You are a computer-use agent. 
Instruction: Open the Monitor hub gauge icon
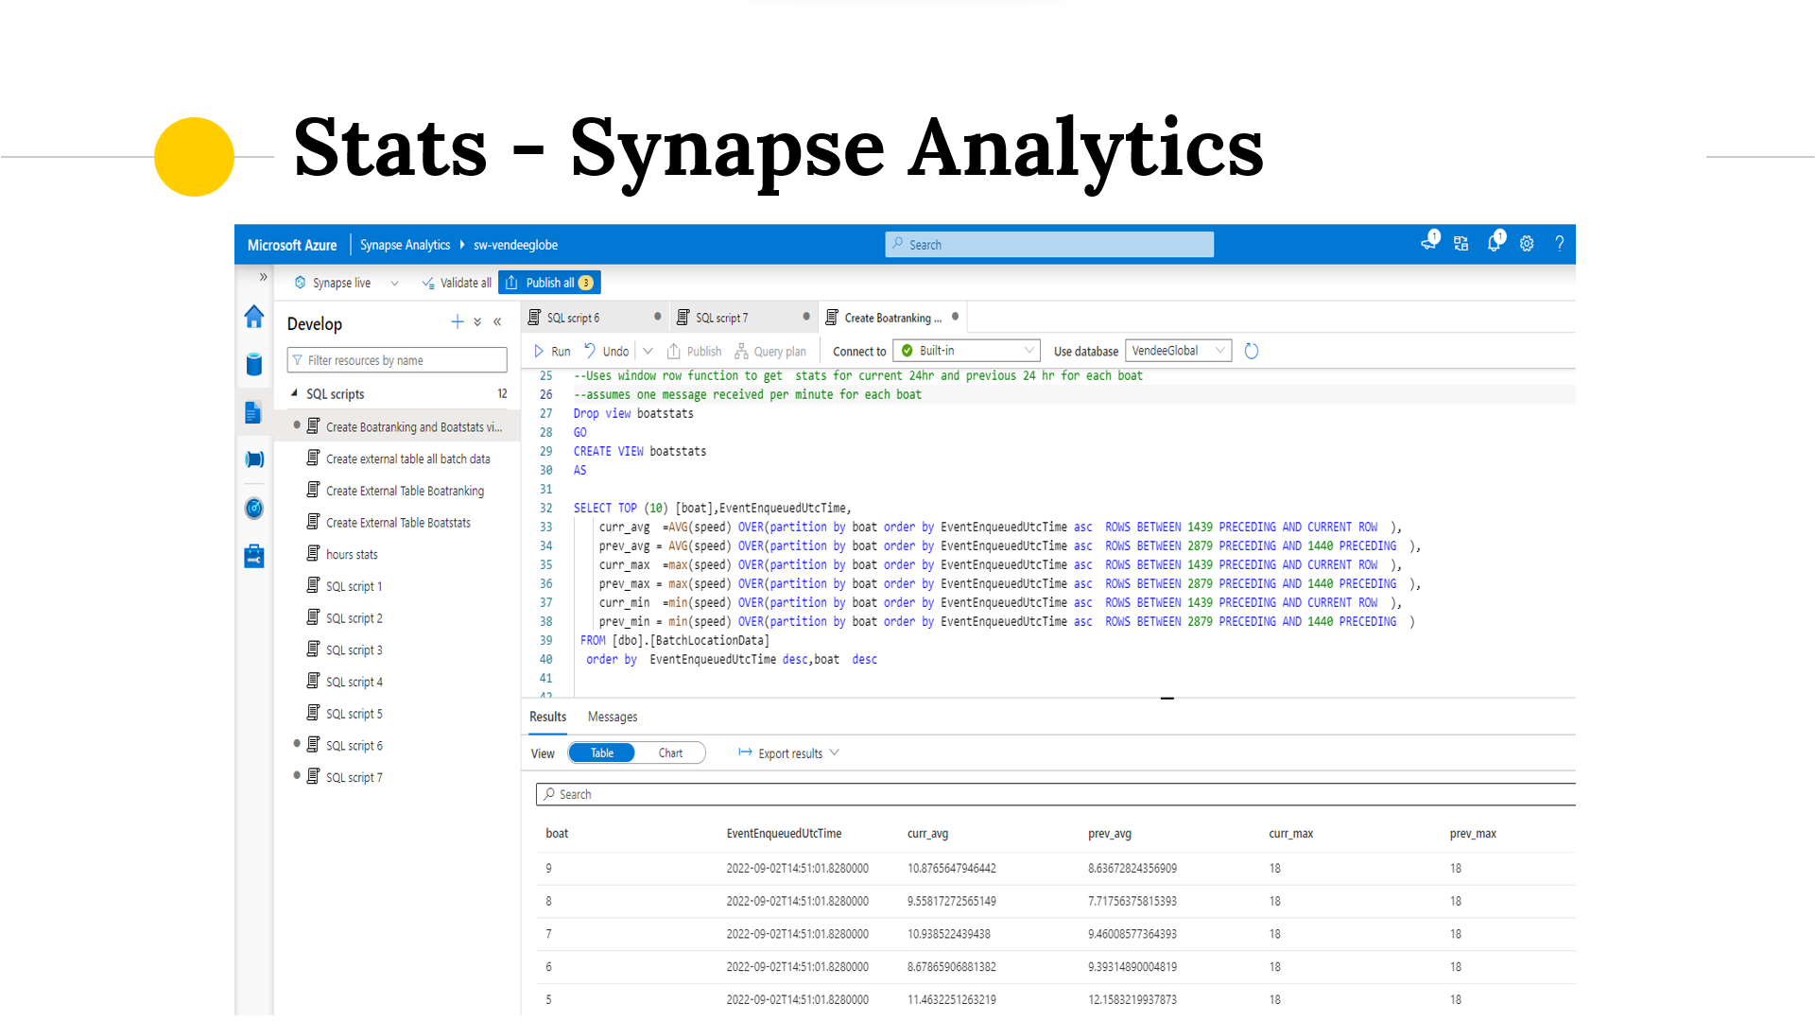click(254, 509)
